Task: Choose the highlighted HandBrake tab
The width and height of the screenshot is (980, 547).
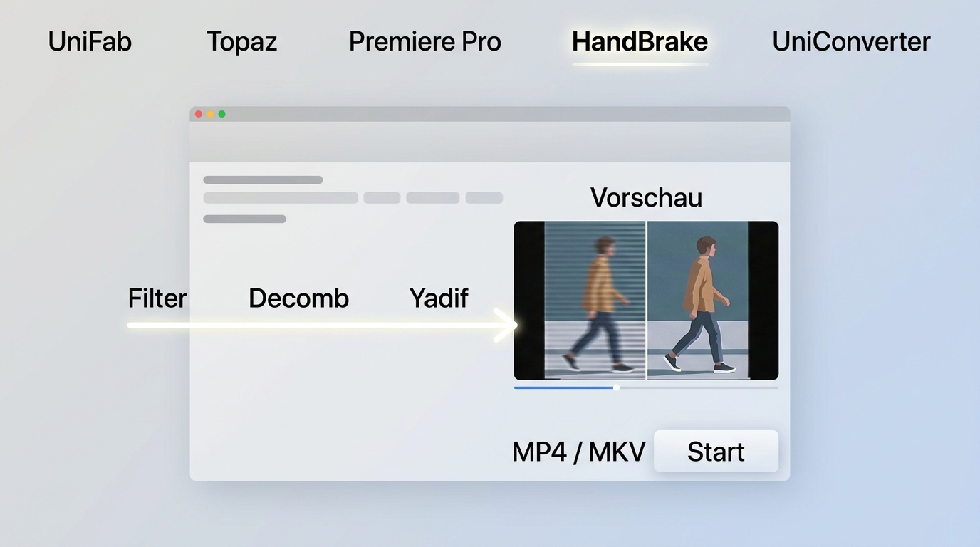Action: click(x=640, y=41)
